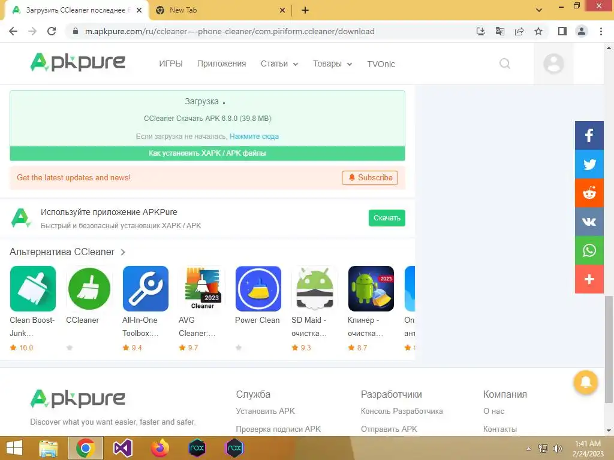
Task: Open Chrome three-dot menu
Action: pos(601,31)
